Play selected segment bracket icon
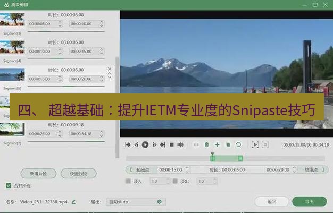 point(255,144)
